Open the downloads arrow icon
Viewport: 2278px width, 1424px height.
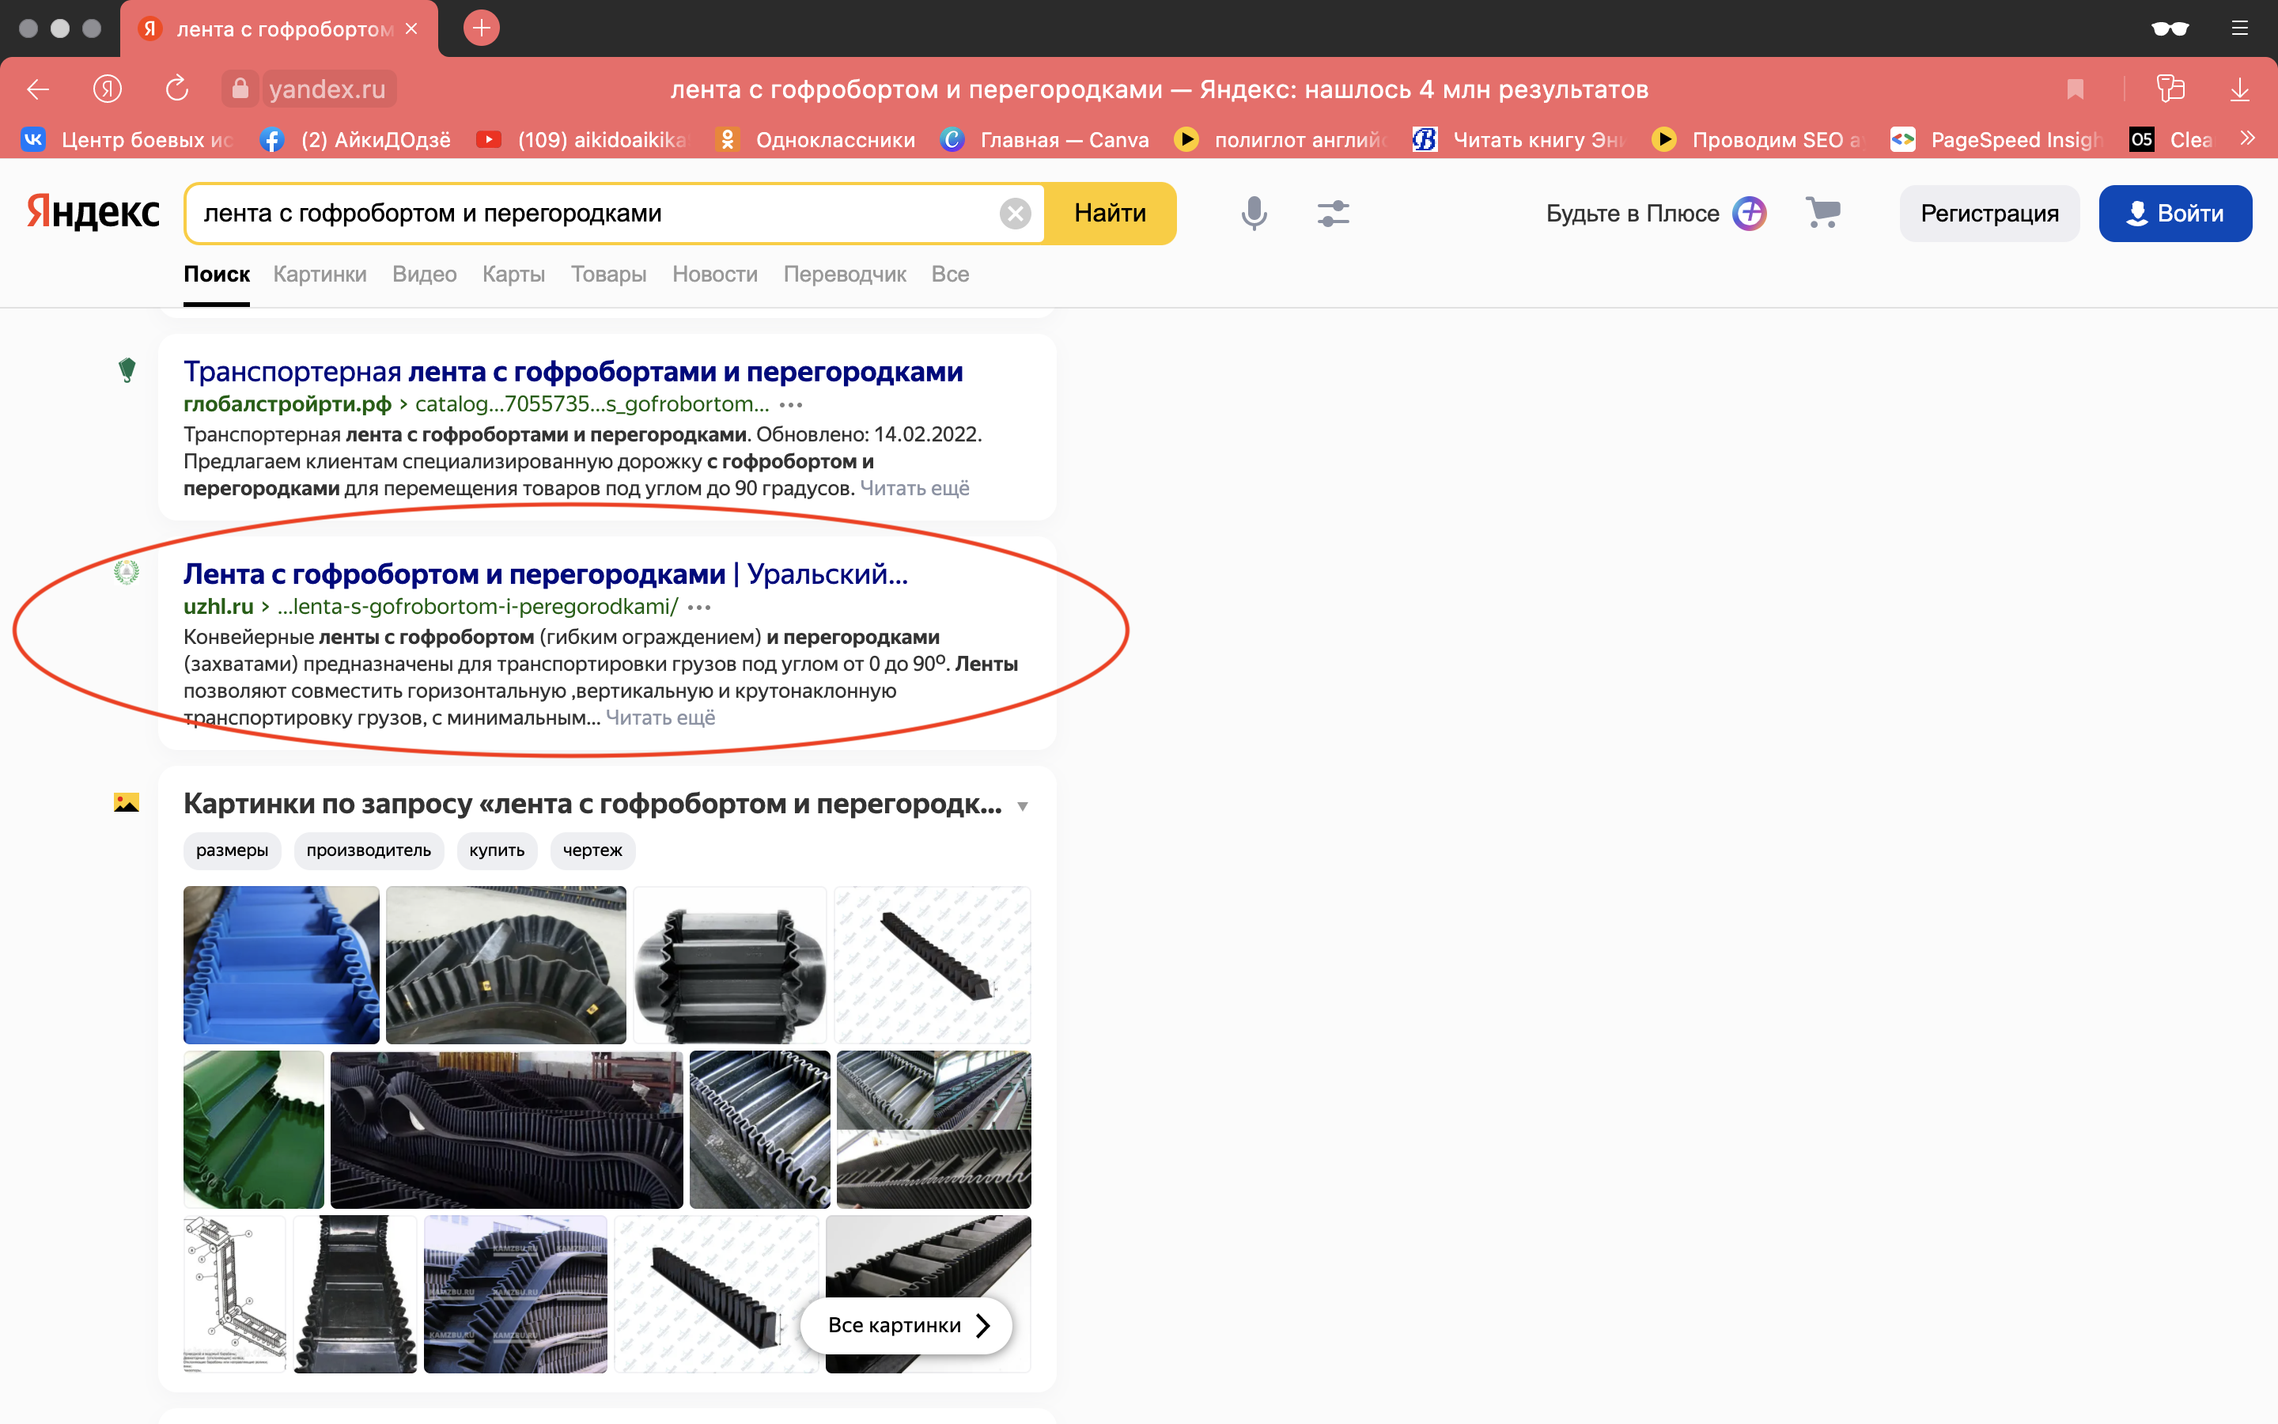click(2239, 89)
